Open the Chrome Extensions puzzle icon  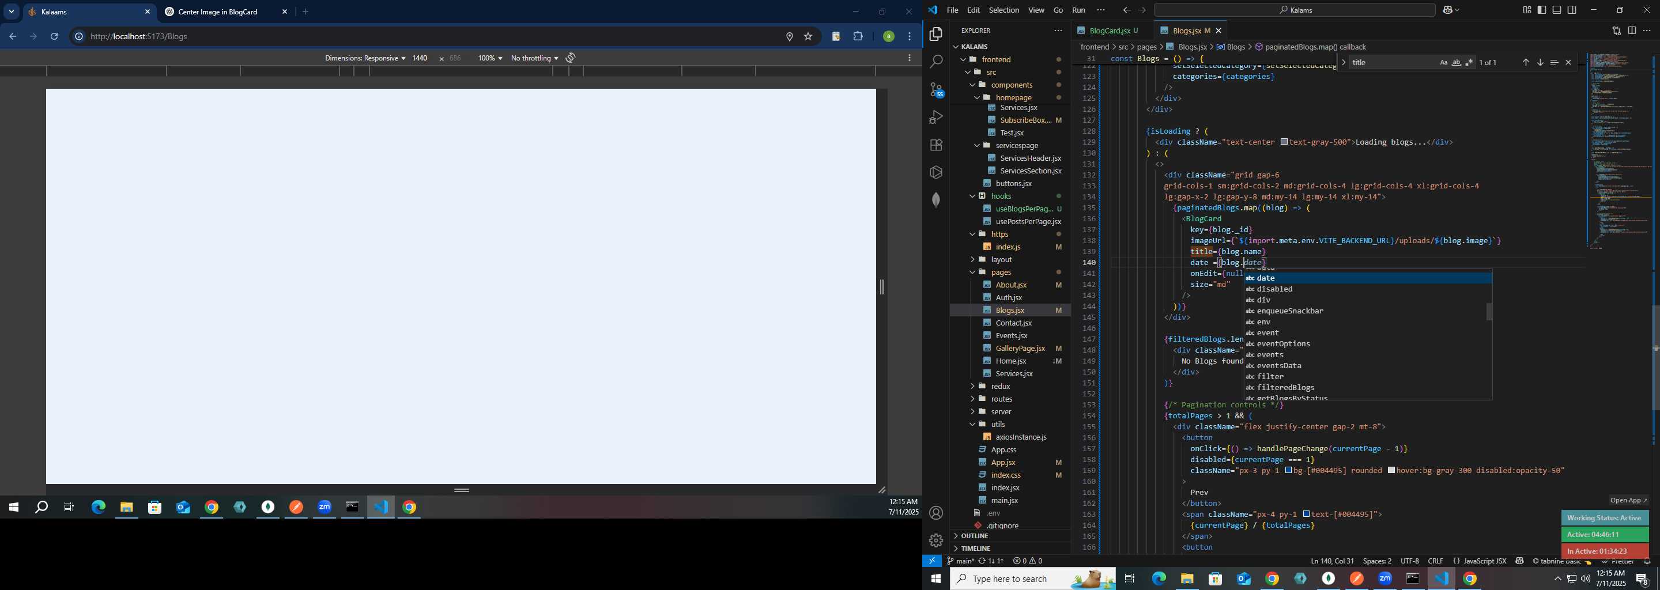(858, 37)
